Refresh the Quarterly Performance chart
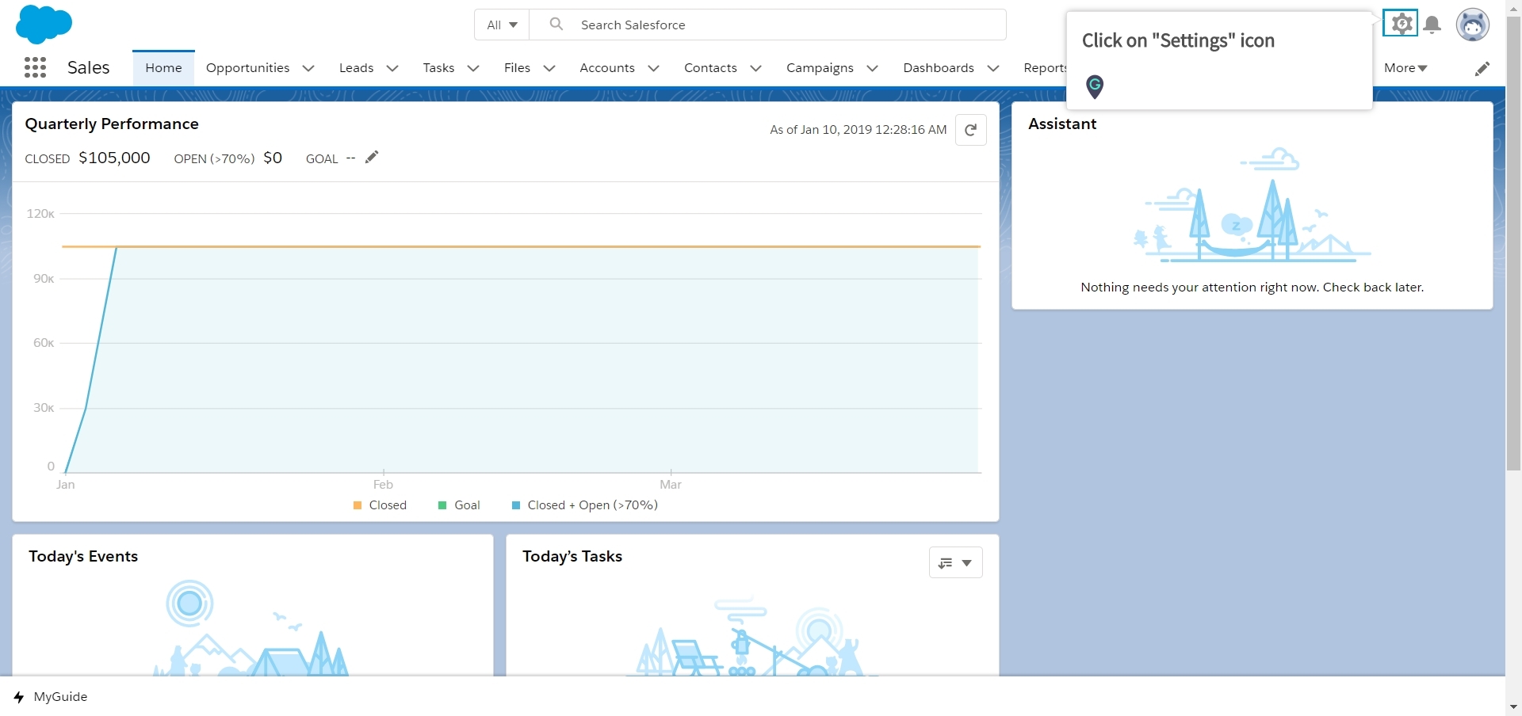This screenshot has height=716, width=1522. [x=970, y=130]
